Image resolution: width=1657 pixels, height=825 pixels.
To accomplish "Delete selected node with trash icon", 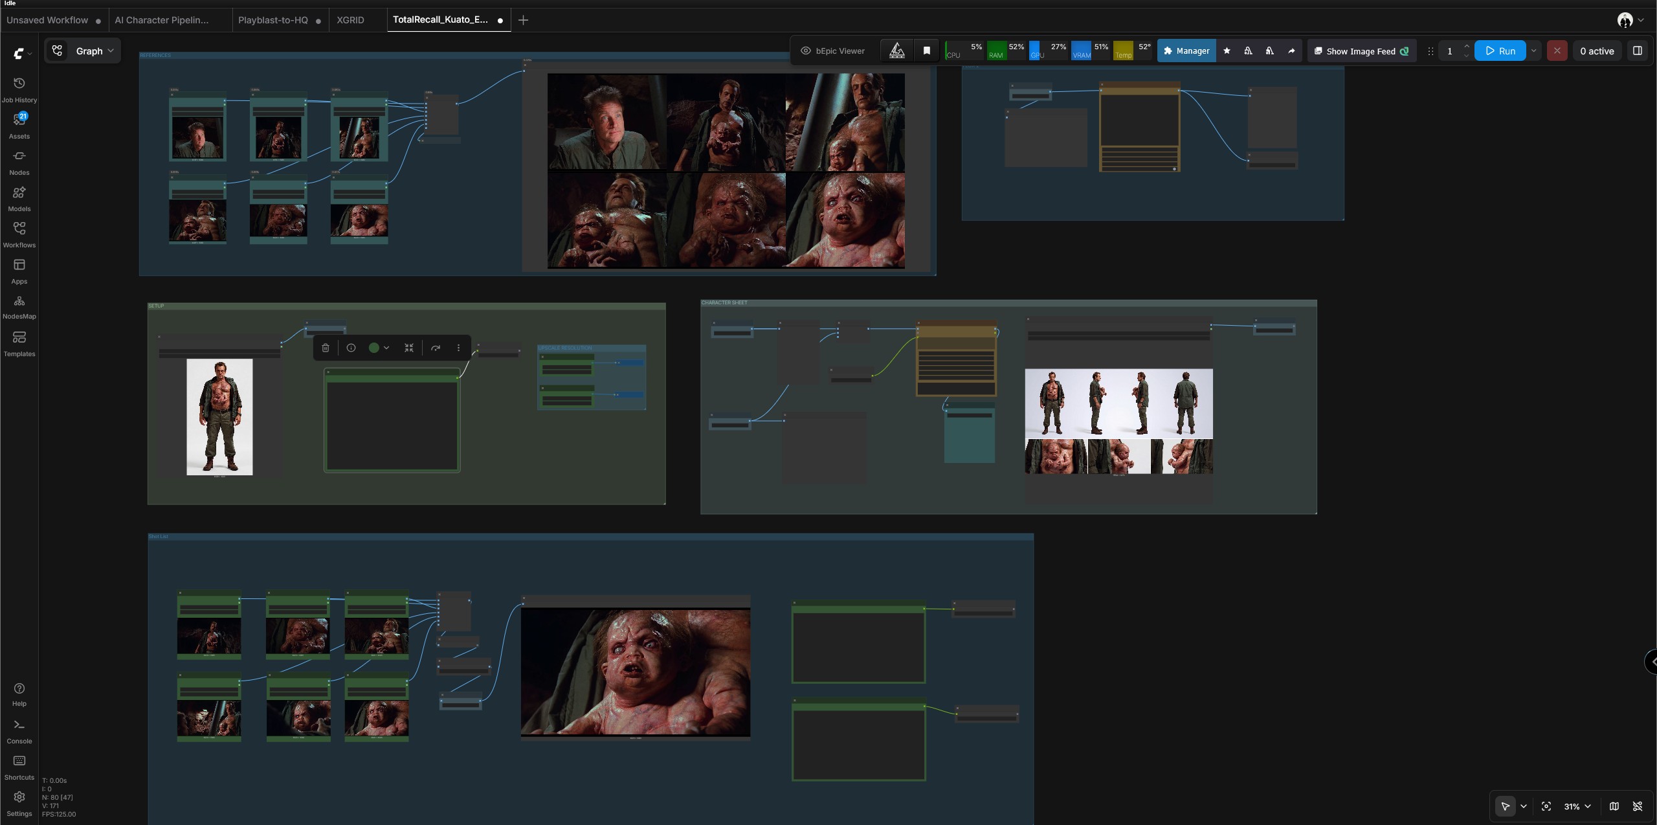I will [326, 348].
